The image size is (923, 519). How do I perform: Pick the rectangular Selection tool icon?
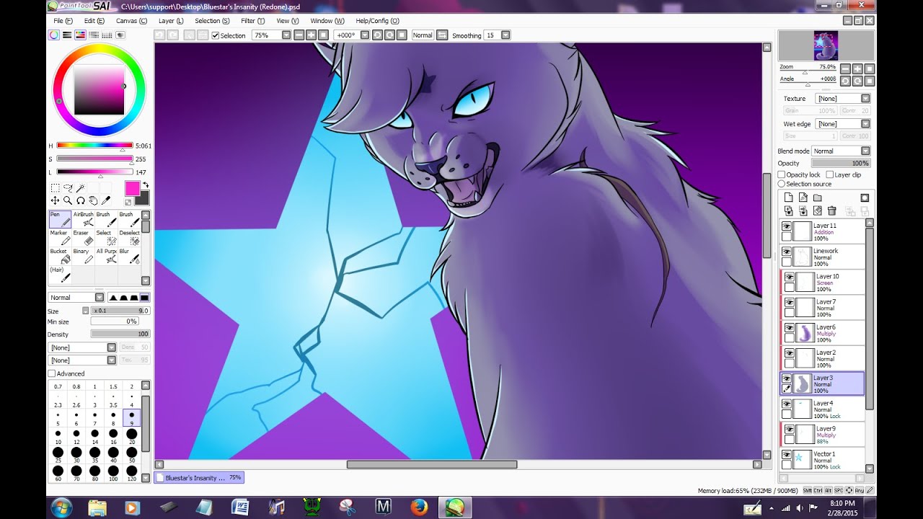click(x=55, y=188)
